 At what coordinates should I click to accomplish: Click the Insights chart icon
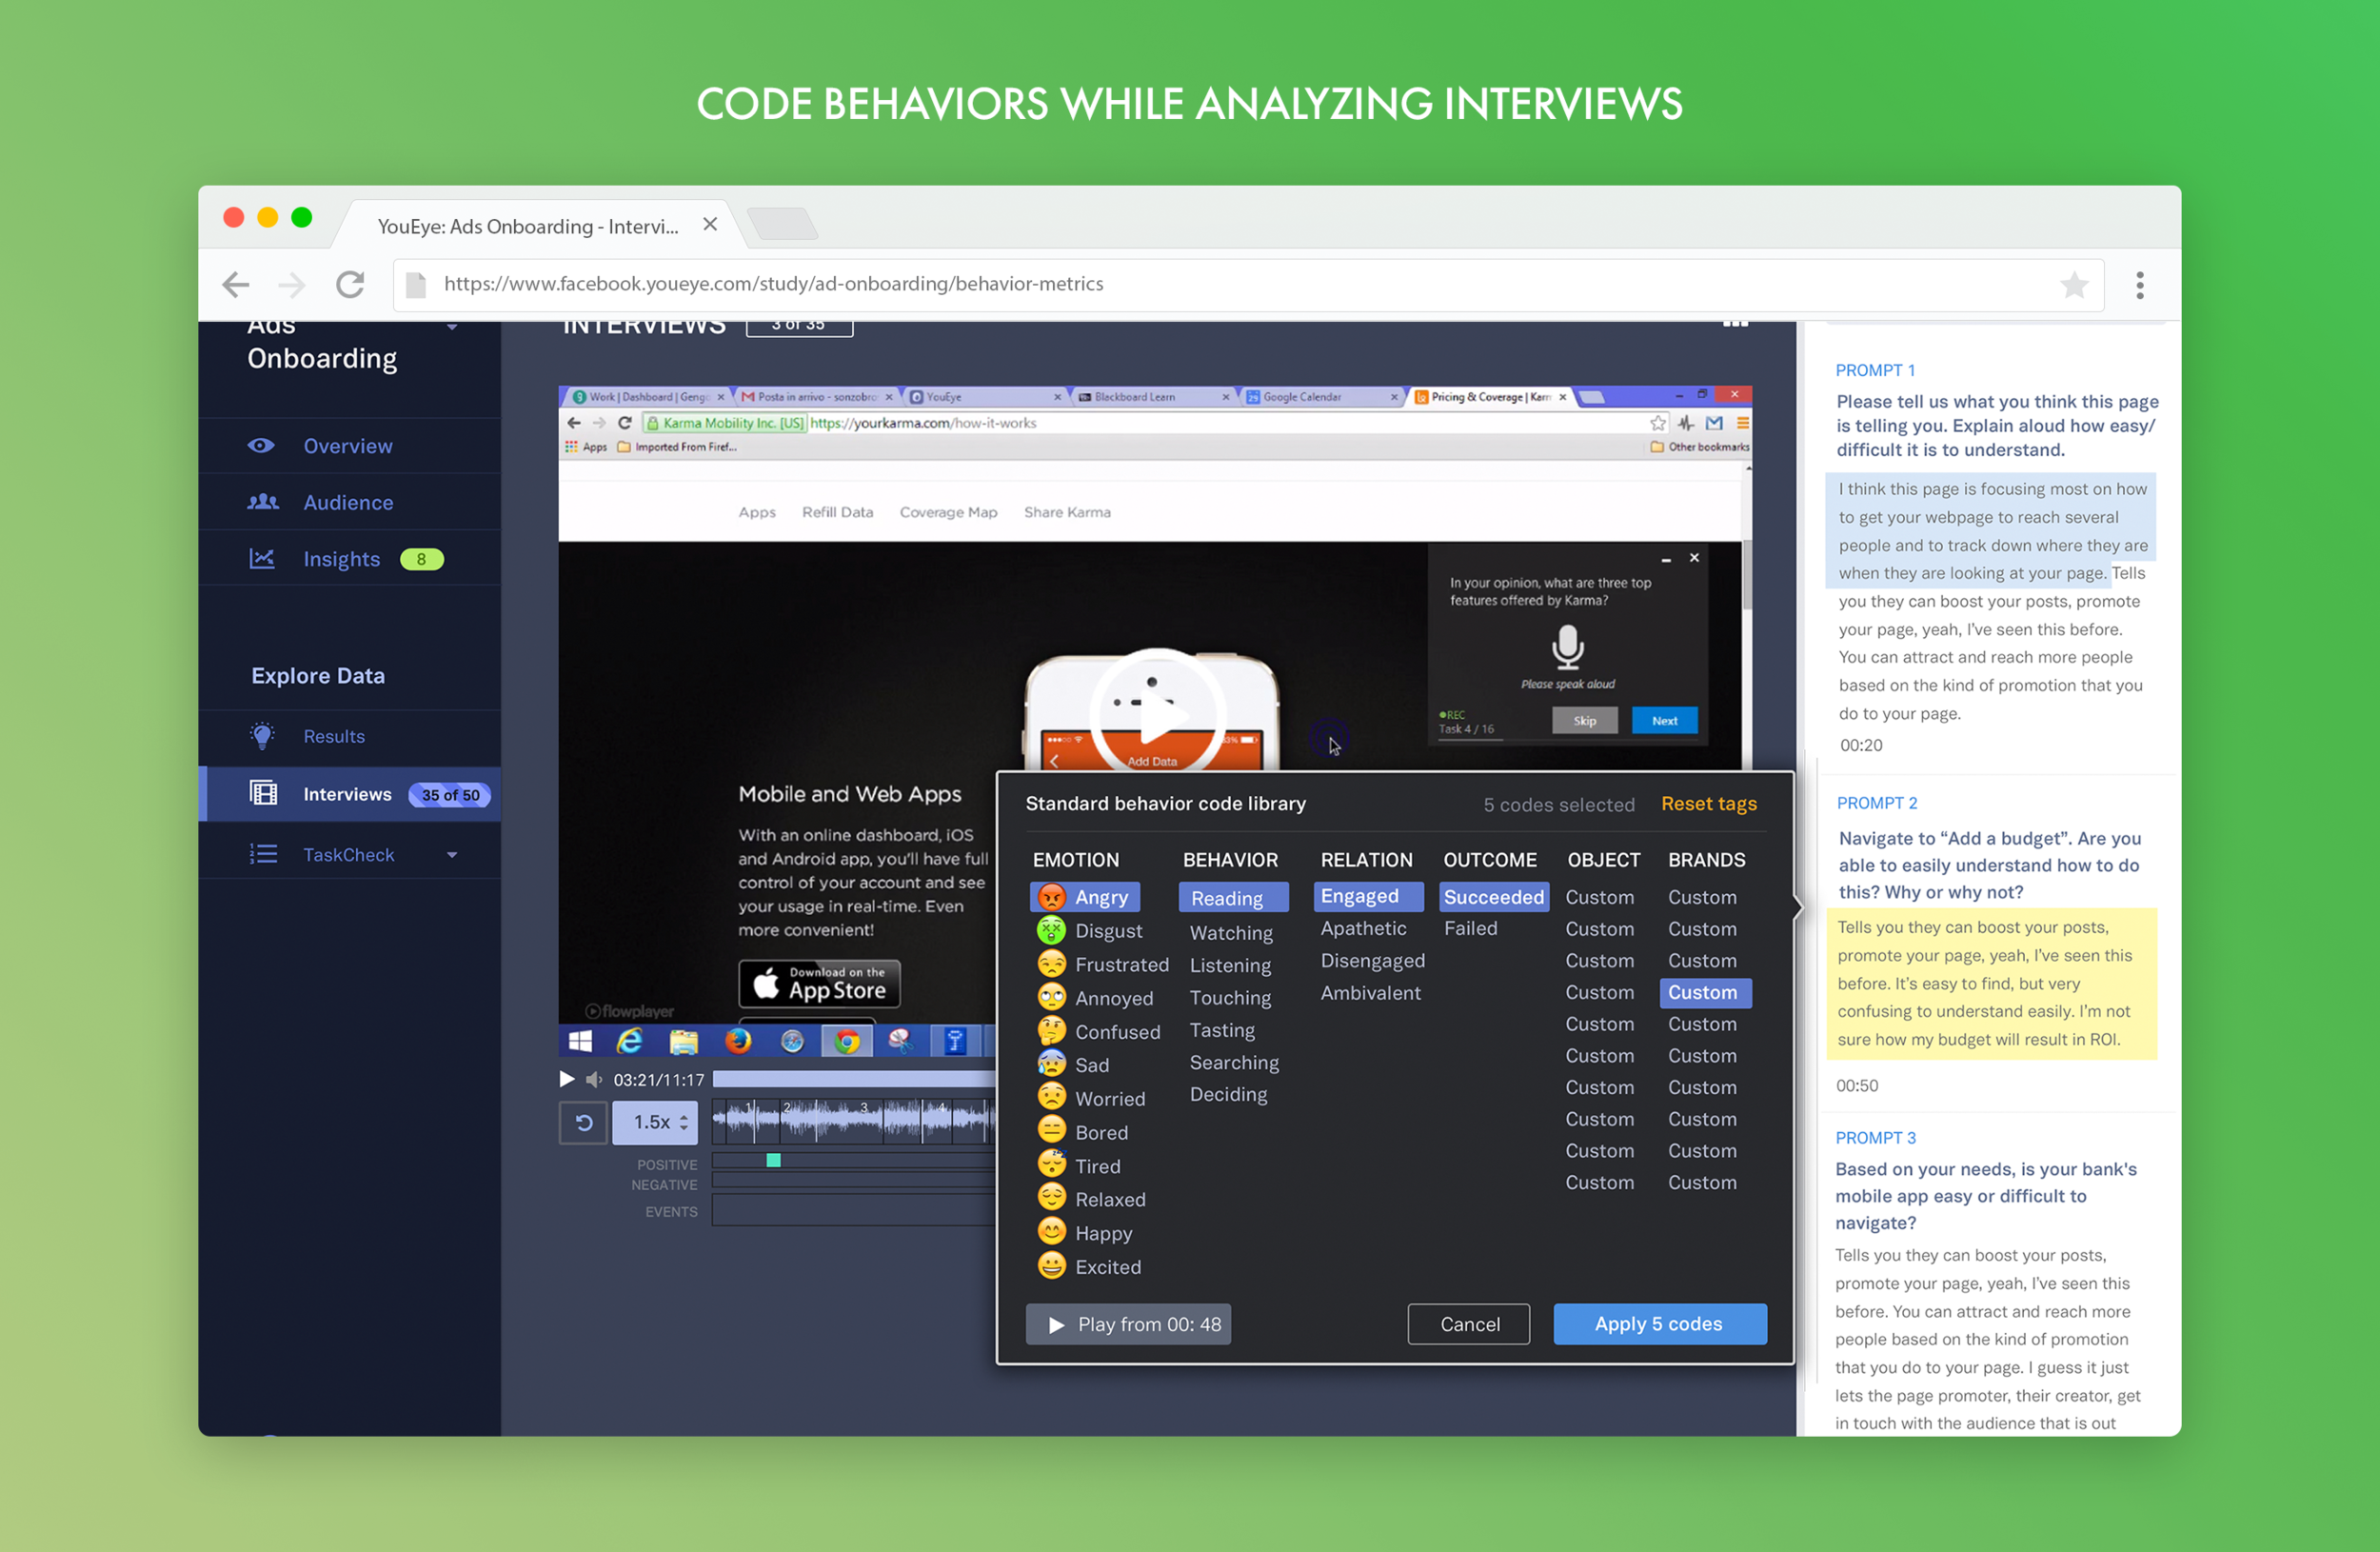point(262,559)
